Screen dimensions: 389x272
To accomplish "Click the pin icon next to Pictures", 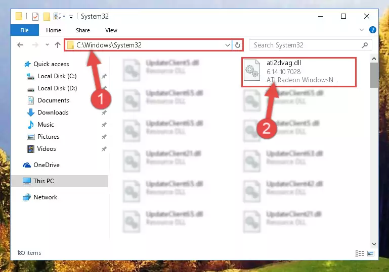I will pyautogui.click(x=104, y=137).
